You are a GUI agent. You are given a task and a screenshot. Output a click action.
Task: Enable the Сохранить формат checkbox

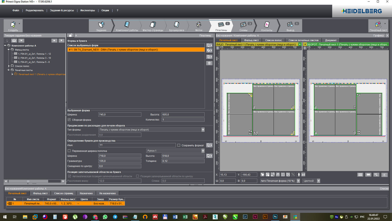point(179,145)
